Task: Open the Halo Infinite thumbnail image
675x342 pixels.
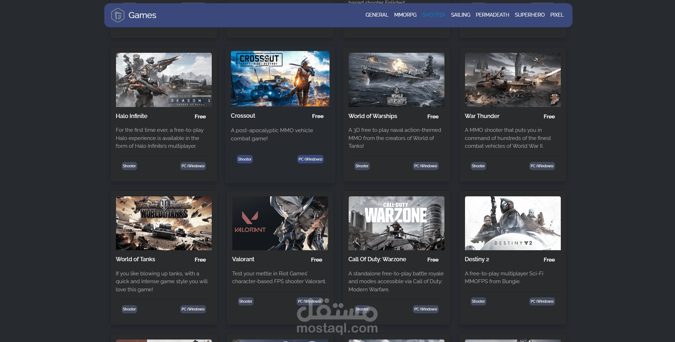Action: click(x=164, y=80)
